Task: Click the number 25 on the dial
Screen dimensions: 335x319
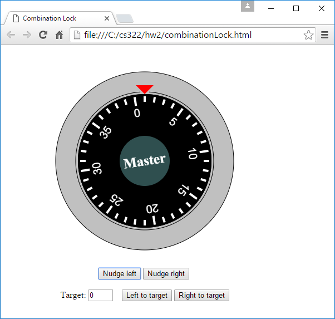Action: (116, 200)
